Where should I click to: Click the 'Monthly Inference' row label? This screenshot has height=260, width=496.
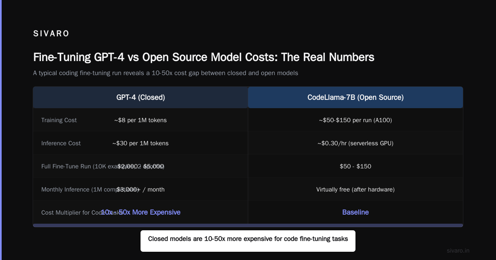point(90,189)
